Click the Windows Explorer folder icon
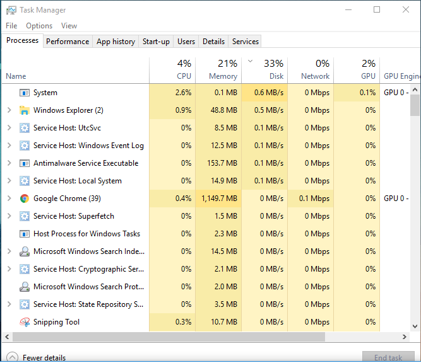 pos(25,110)
